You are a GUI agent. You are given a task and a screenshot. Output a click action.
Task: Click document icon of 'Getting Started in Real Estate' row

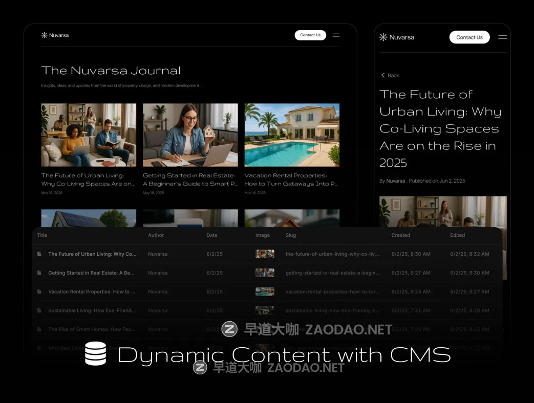click(39, 273)
